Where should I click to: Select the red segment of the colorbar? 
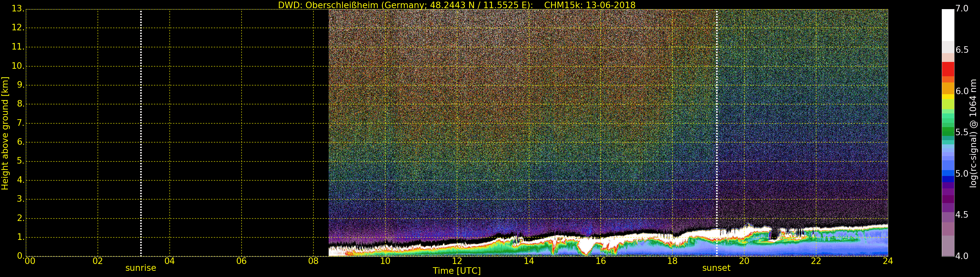(948, 69)
